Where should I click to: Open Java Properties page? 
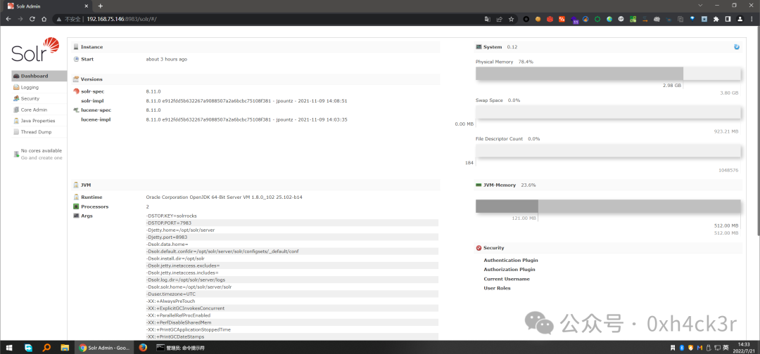point(39,121)
